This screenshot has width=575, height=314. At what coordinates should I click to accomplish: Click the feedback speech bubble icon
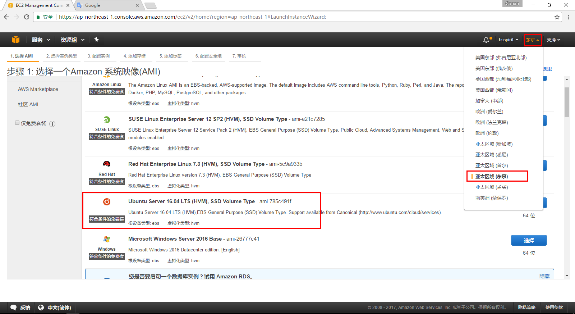(x=14, y=308)
